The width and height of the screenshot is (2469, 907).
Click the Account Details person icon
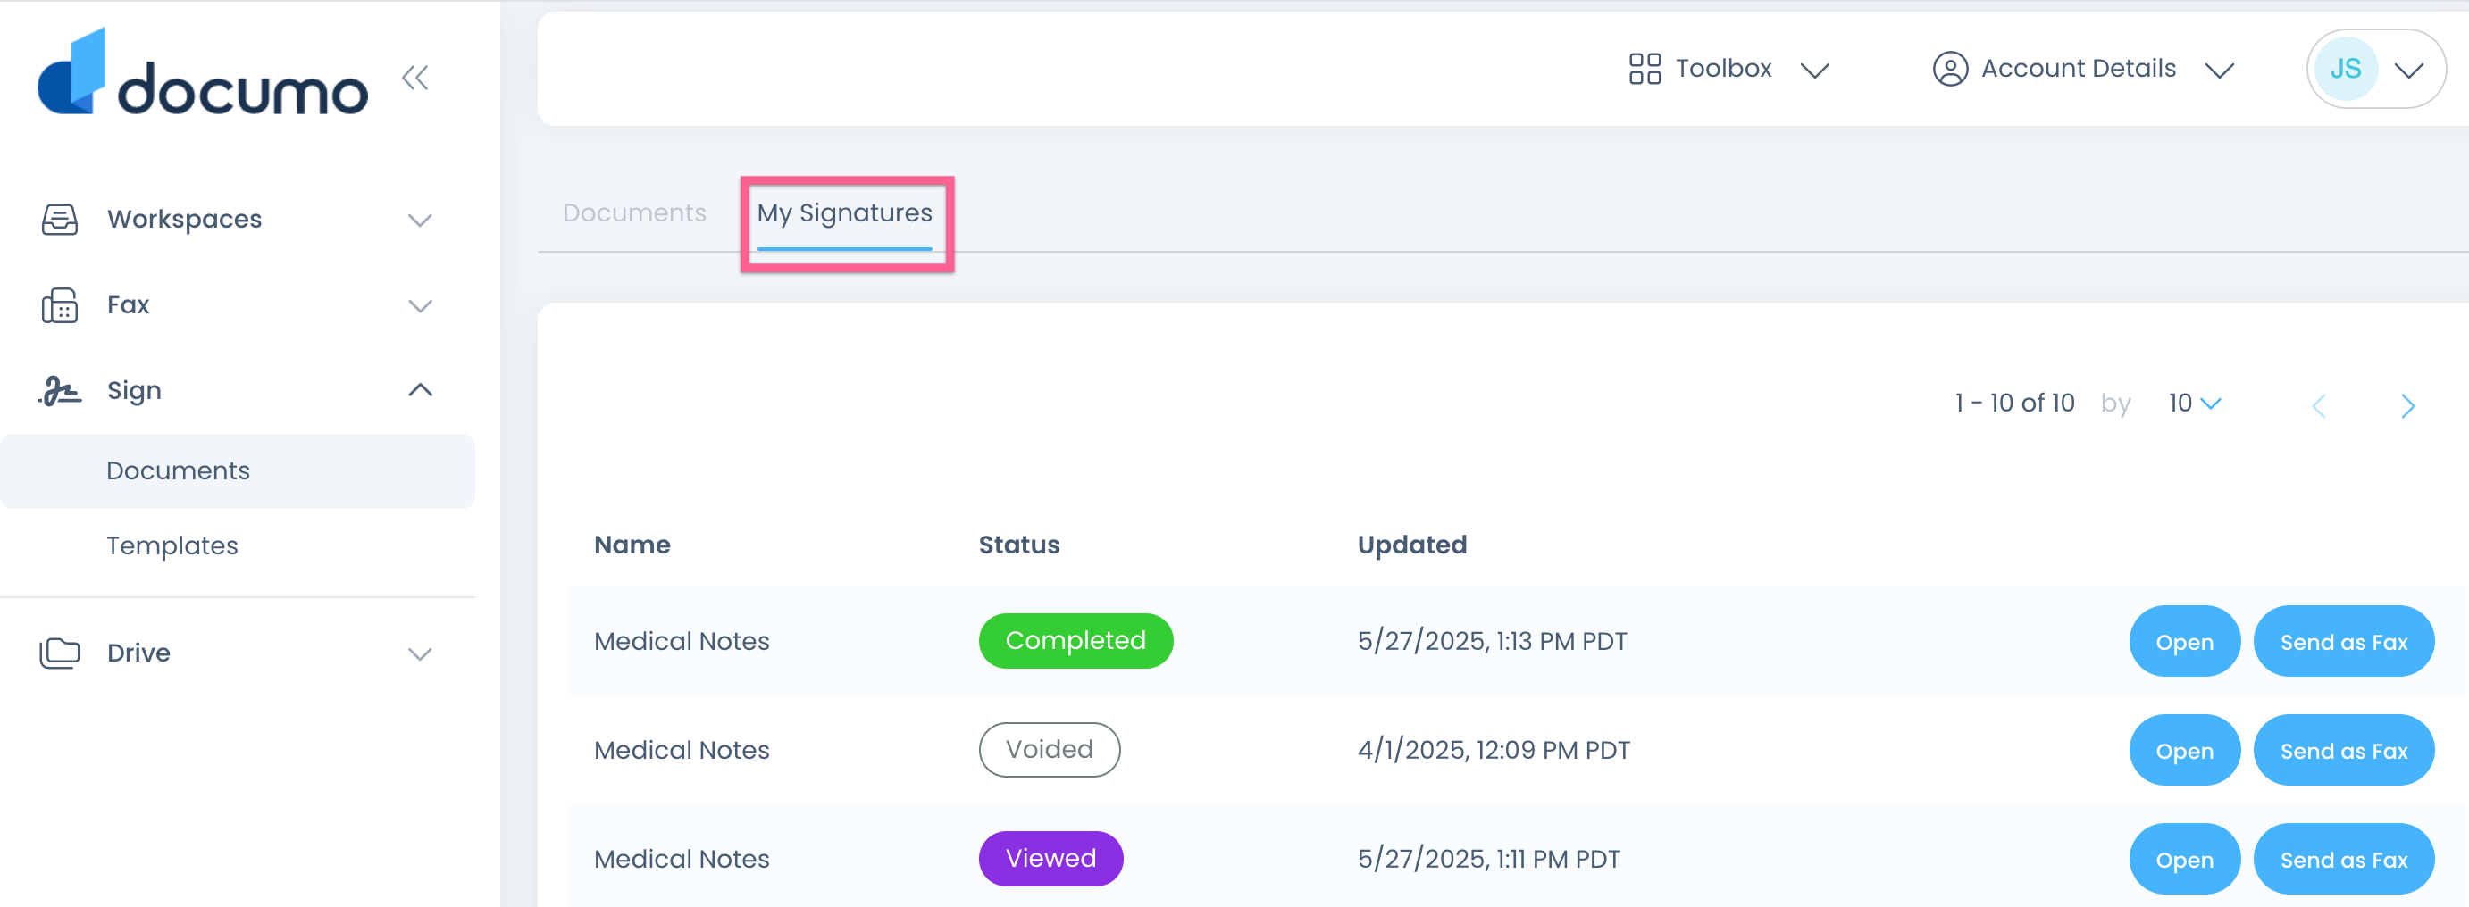tap(1949, 69)
